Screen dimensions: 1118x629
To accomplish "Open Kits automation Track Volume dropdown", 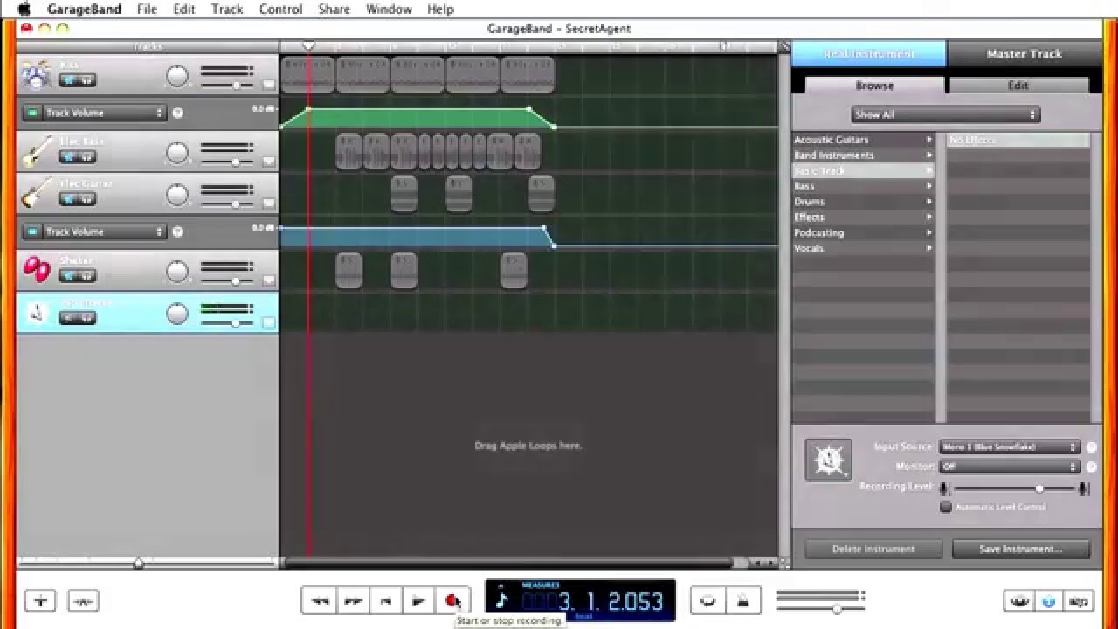I will (x=104, y=113).
